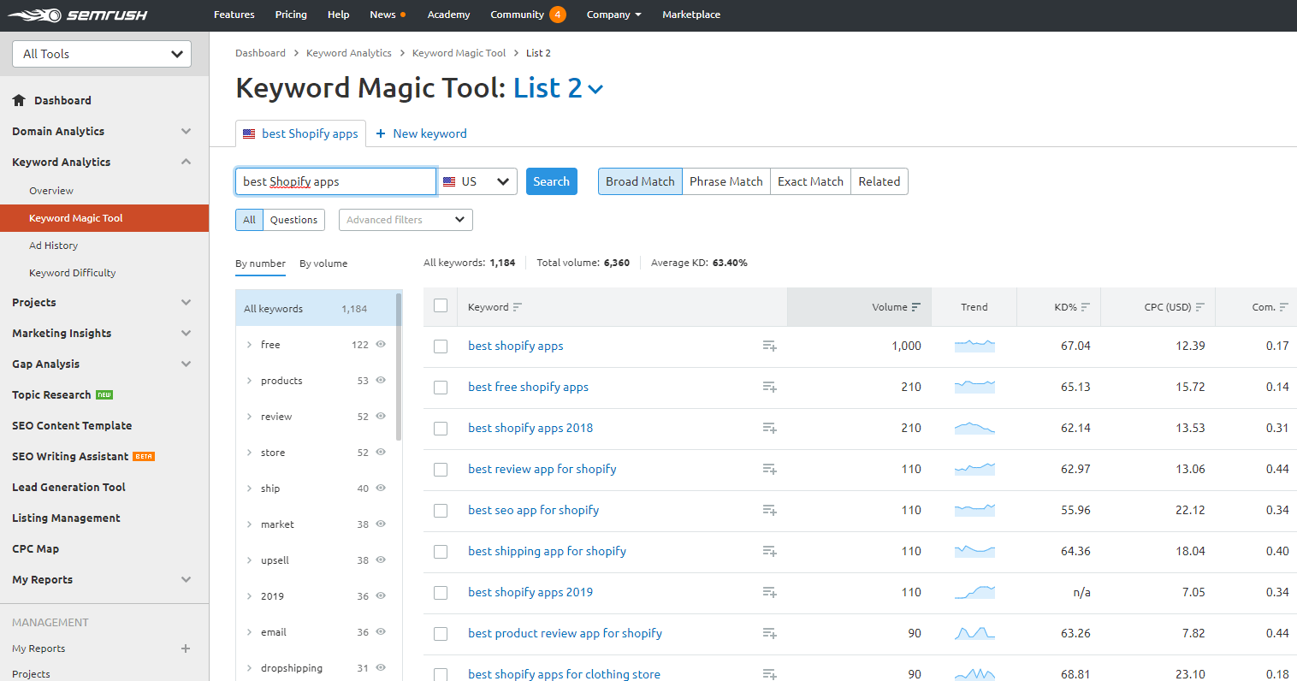Viewport: 1297px width, 681px height.
Task: Toggle the select-all checkbox in table header
Action: click(441, 305)
